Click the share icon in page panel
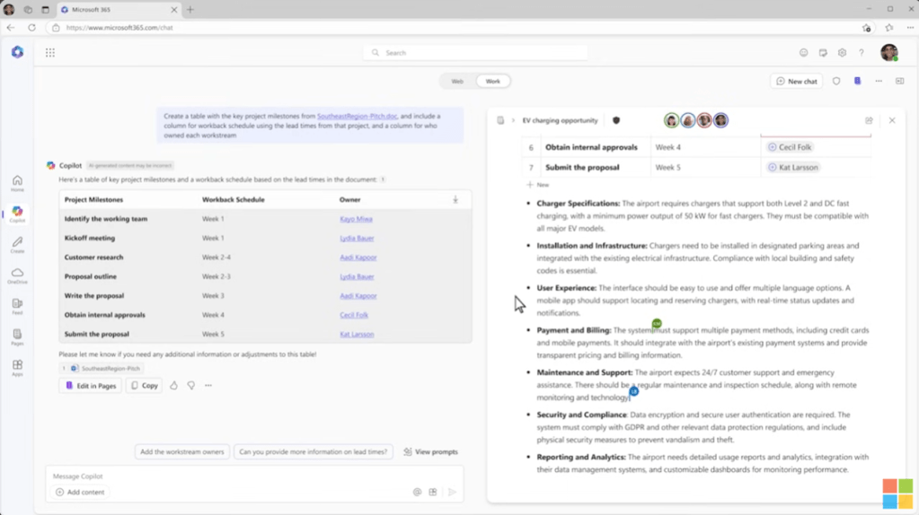Image resolution: width=919 pixels, height=515 pixels. click(x=869, y=120)
